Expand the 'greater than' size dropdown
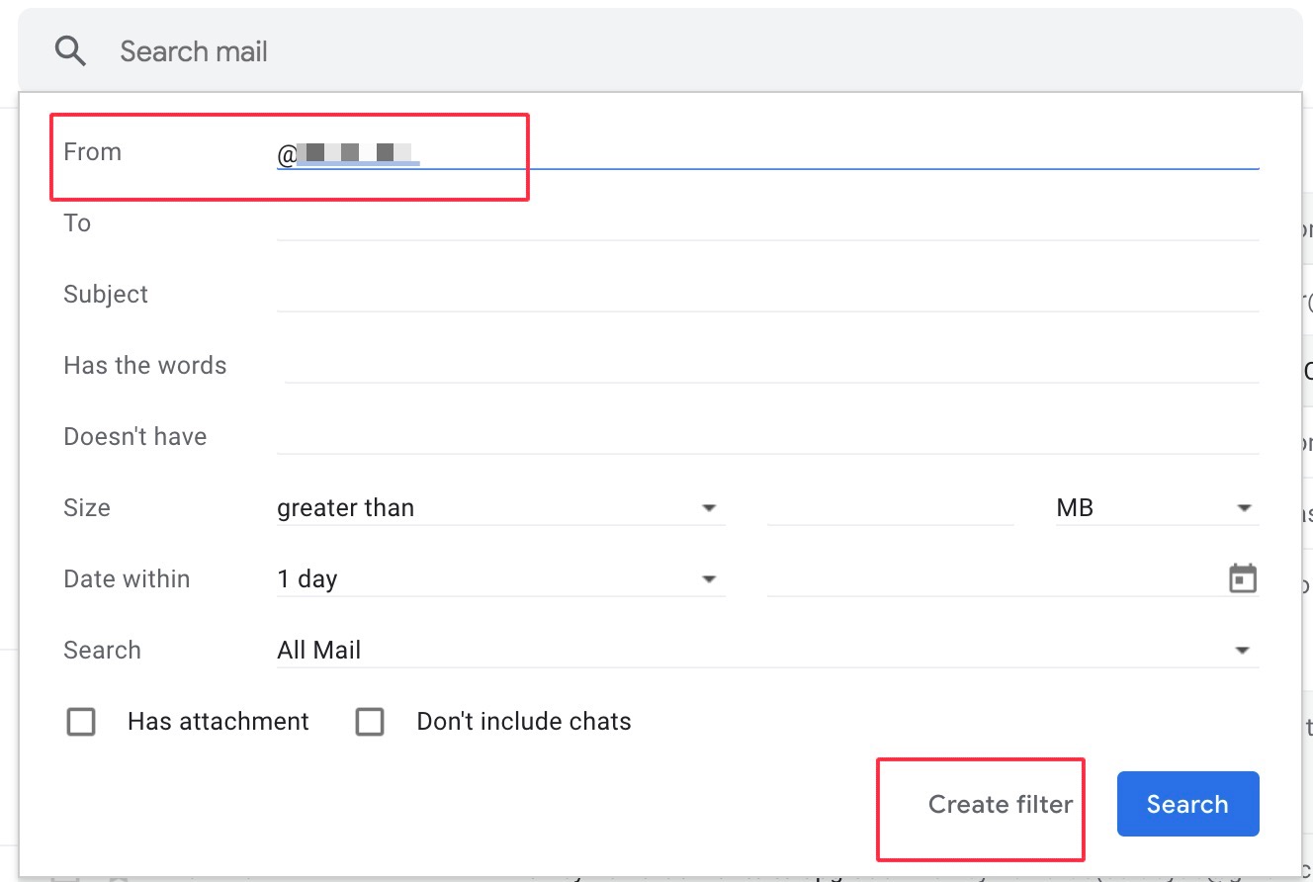Image resolution: width=1313 pixels, height=882 pixels. (500, 508)
